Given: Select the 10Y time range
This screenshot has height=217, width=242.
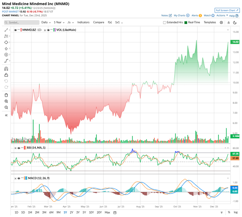Looking at the screenshot, I should (91, 212).
